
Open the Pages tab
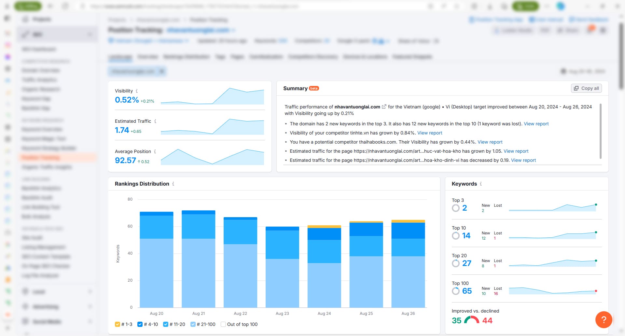coord(237,57)
